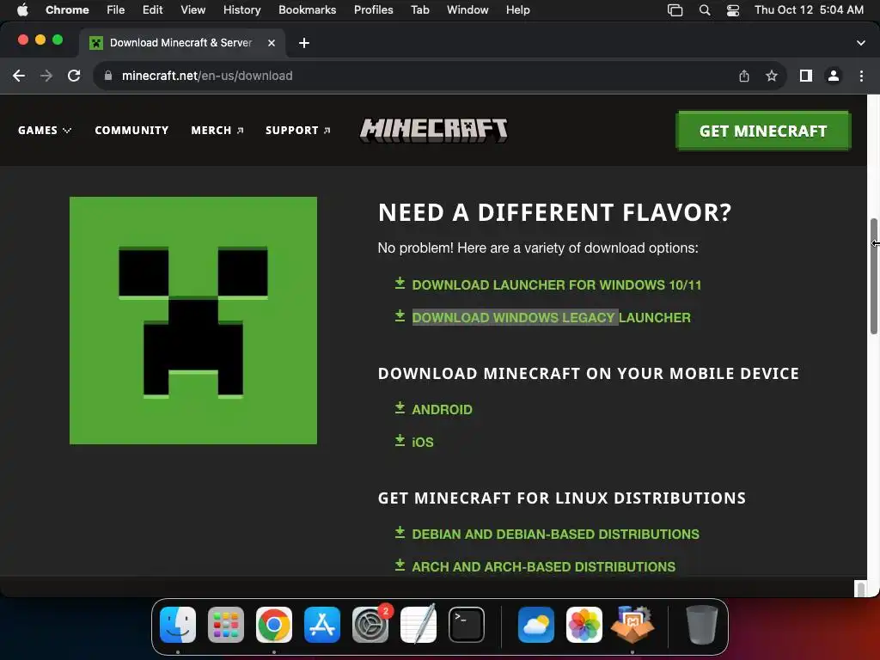Click the lock site info icon

click(x=108, y=76)
